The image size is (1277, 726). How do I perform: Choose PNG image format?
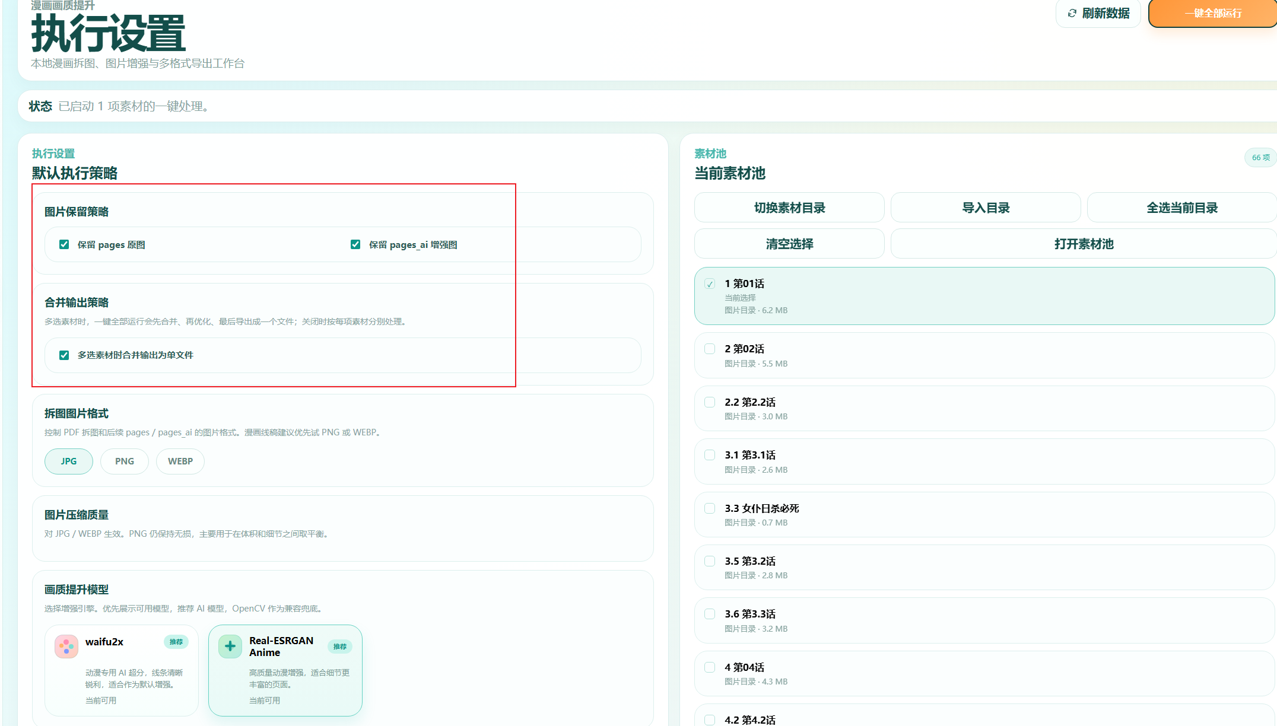pyautogui.click(x=125, y=461)
